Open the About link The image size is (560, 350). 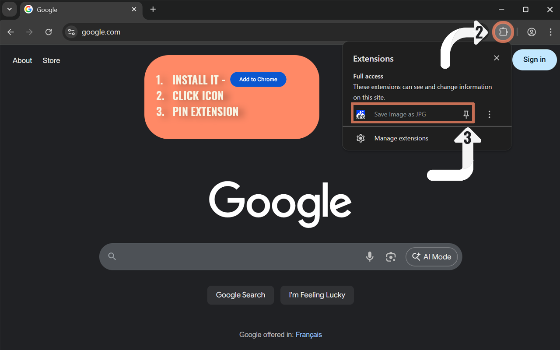pos(22,60)
